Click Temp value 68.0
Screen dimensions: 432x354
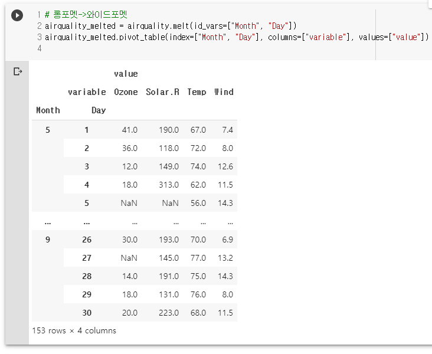tap(198, 313)
